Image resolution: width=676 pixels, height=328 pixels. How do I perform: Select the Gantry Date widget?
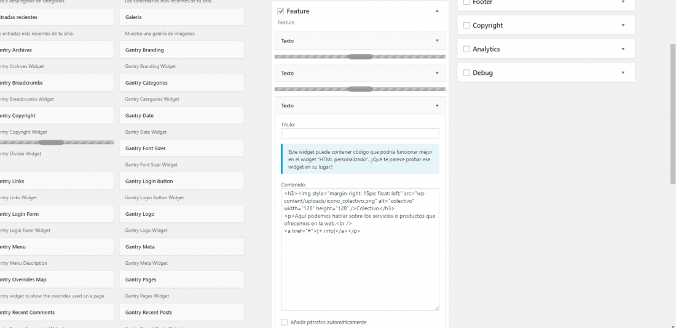[x=181, y=116]
